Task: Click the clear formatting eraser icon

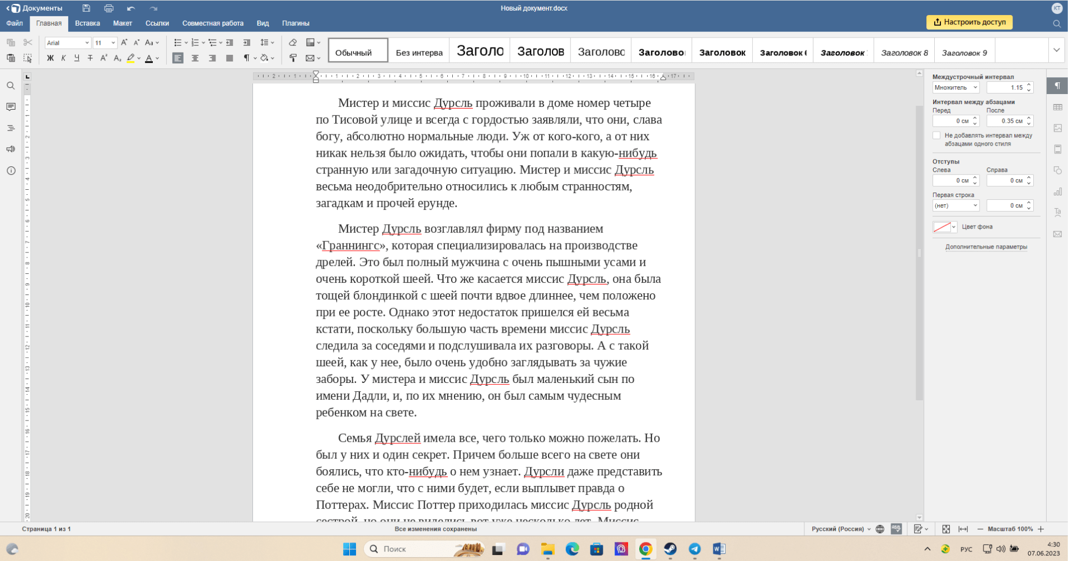Action: [x=293, y=43]
